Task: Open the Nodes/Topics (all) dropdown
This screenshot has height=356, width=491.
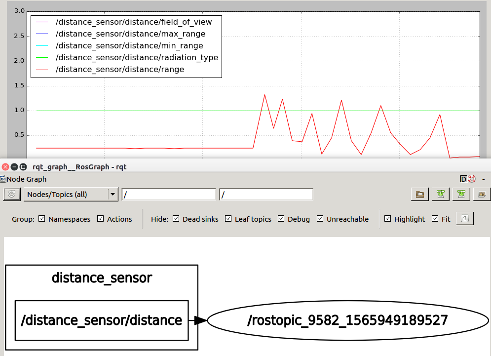Action: click(x=71, y=195)
